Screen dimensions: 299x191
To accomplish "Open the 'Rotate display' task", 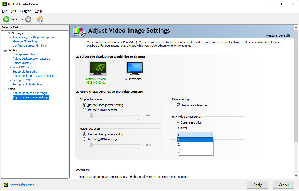I will (22, 63).
